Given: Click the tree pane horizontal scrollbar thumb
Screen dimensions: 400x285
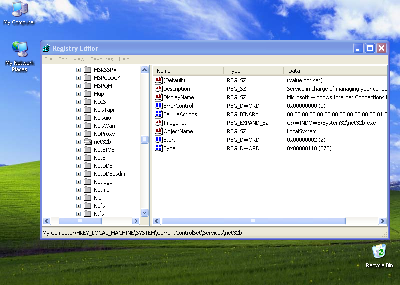Looking at the screenshot, I should [80, 221].
